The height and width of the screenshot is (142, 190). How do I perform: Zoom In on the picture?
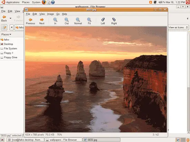tap(55, 21)
